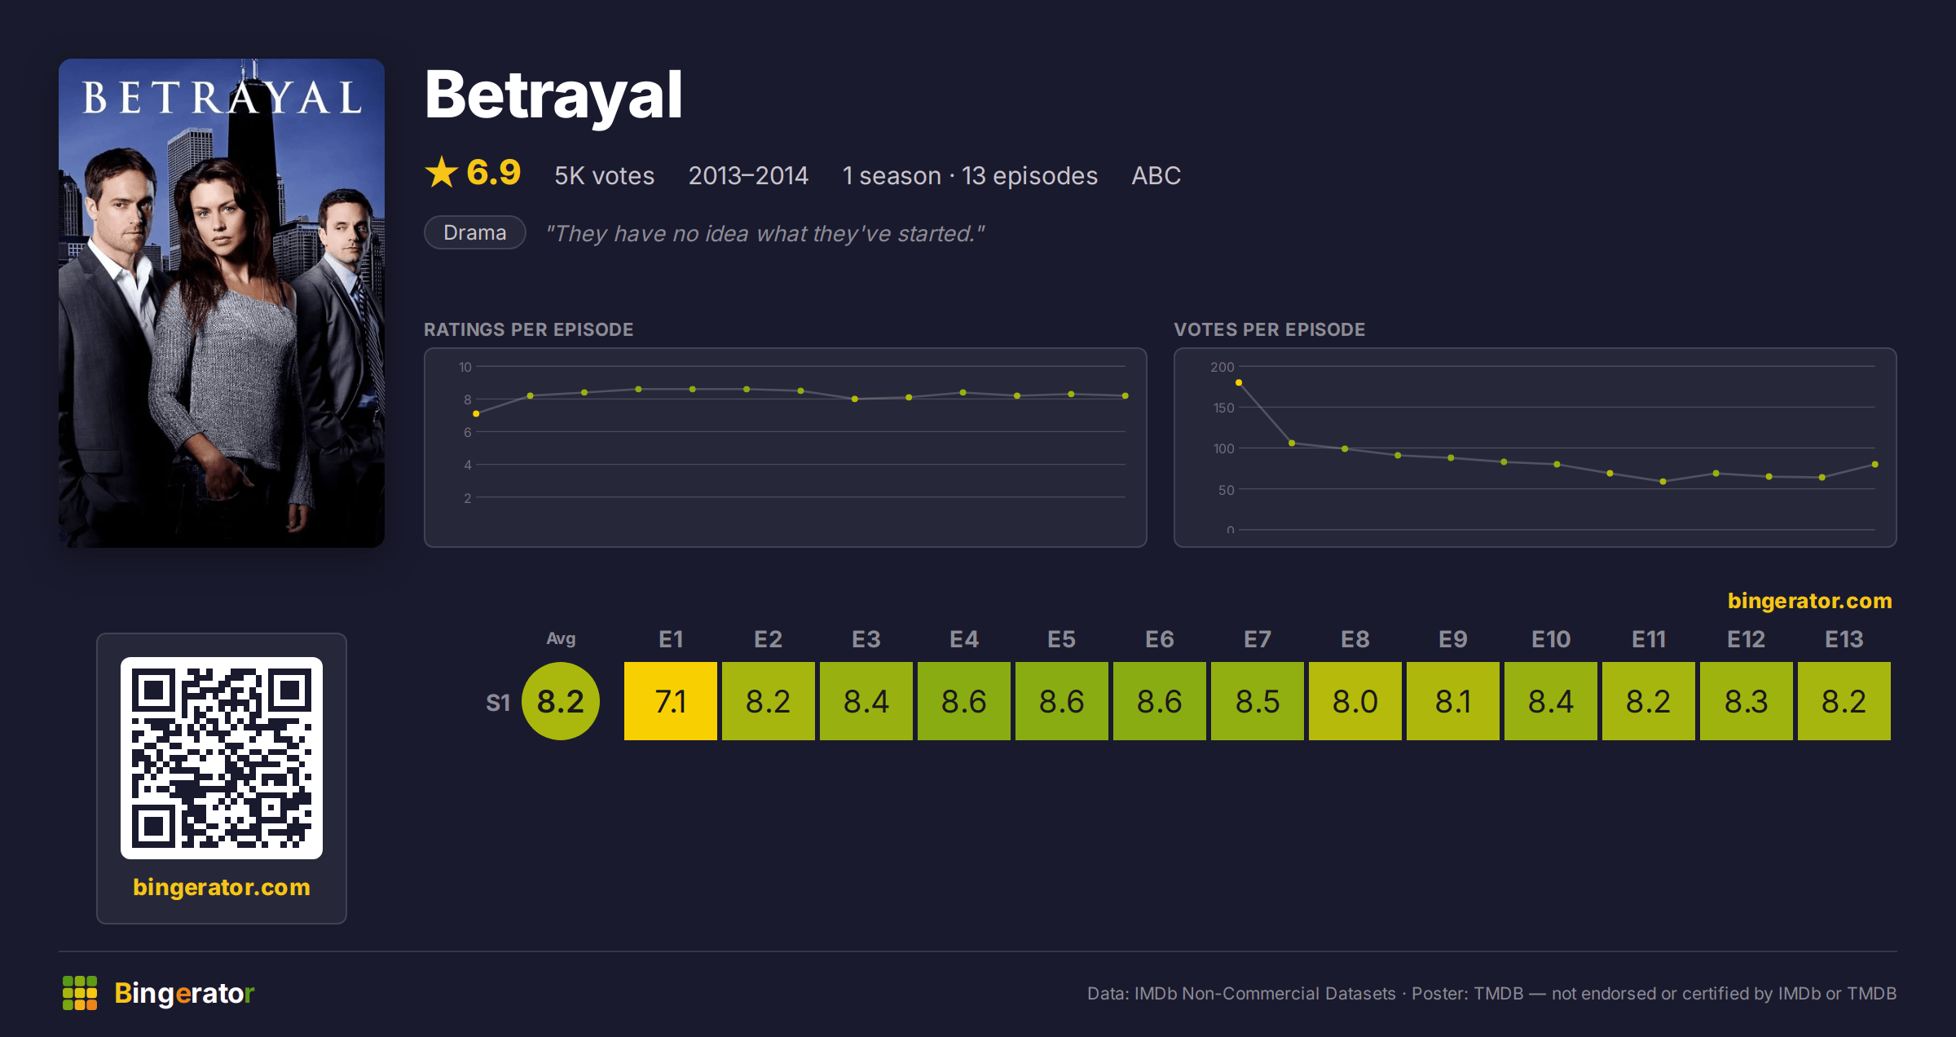Click last point in votes chart
Viewport: 1956px width, 1037px height.
click(1875, 464)
